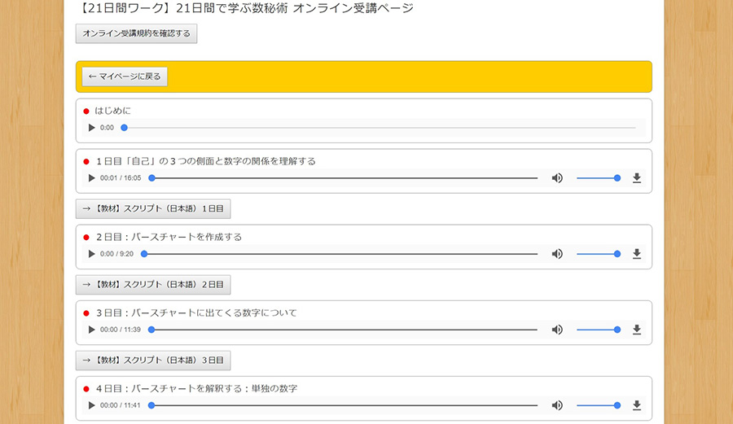
Task: Play the 4日目 audio lesson
Action: click(x=91, y=405)
